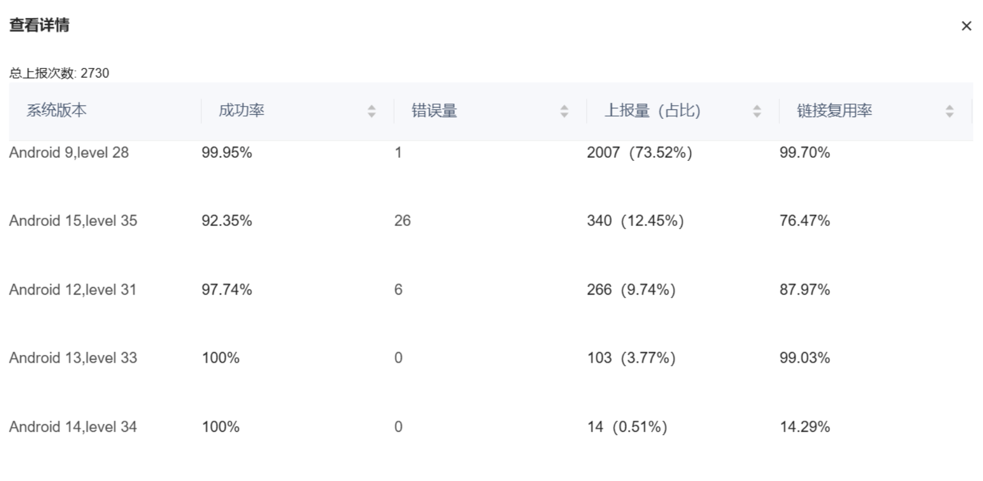Screen dimensions: 983x481
Task: Click the 总上报次数: 2730 label
Action: click(x=59, y=73)
